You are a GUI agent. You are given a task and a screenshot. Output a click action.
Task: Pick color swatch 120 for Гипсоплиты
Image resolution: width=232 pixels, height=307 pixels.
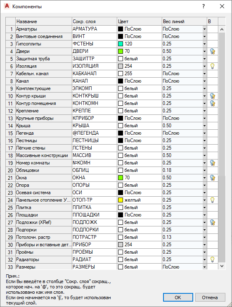(x=121, y=44)
